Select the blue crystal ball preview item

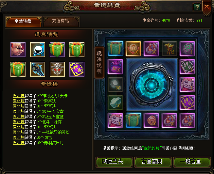coord(38,50)
